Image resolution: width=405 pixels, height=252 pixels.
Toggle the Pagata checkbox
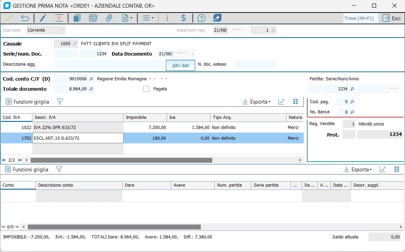(x=146, y=89)
